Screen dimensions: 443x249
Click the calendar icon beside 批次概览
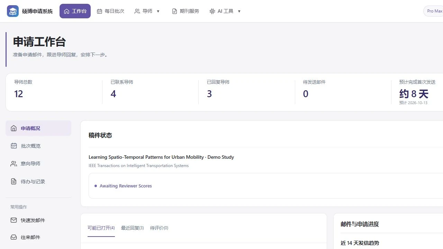13,146
